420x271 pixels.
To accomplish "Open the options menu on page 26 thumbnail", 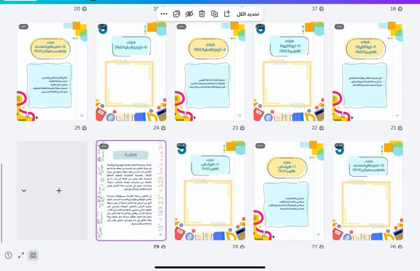I will point(339,146).
